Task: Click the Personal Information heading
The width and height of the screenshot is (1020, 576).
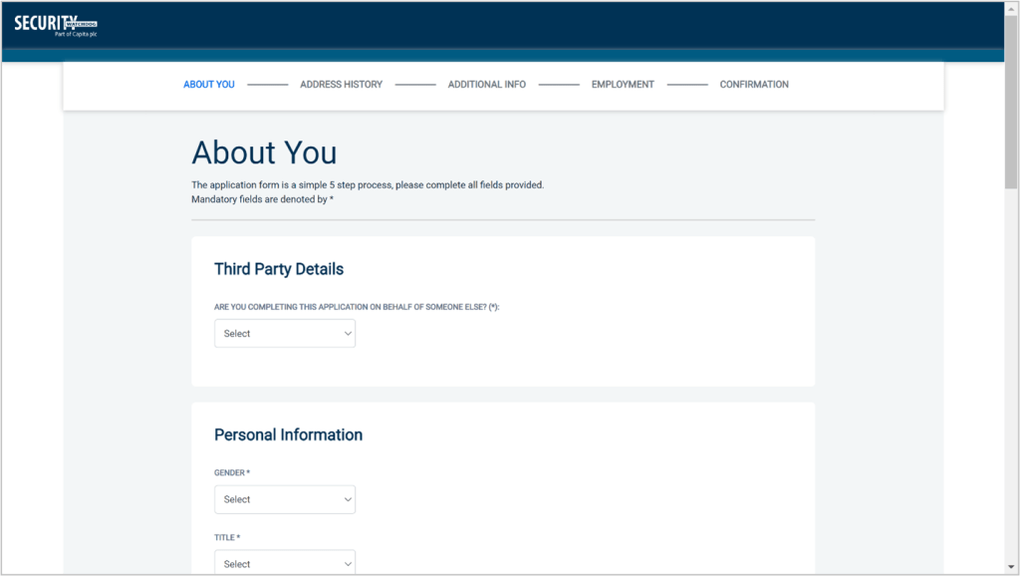Action: pyautogui.click(x=288, y=434)
